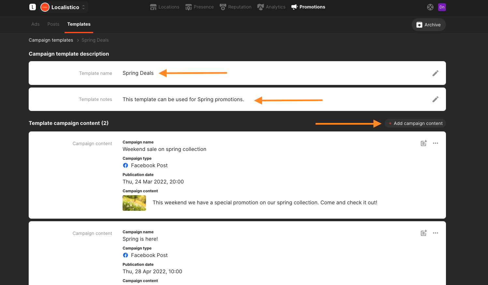Image resolution: width=488 pixels, height=285 pixels.
Task: Click the spring flowers campaign thumbnail
Action: 134,203
